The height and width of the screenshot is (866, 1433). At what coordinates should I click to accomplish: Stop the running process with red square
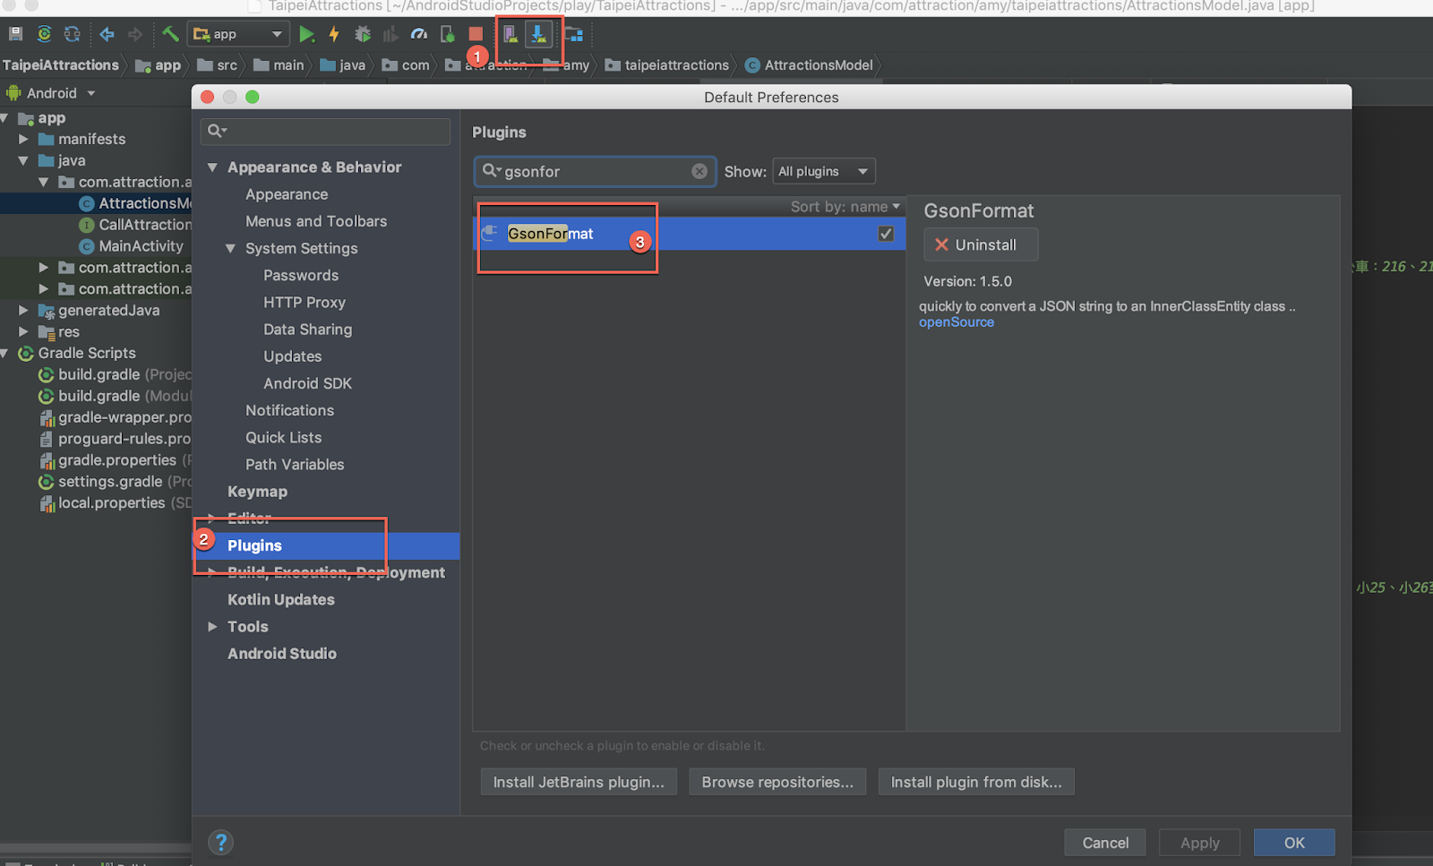coord(476,34)
